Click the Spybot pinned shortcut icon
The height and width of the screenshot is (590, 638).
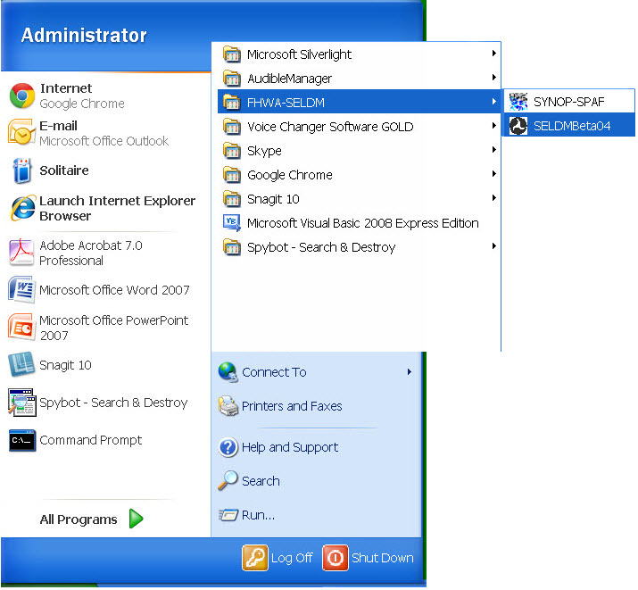[x=21, y=403]
